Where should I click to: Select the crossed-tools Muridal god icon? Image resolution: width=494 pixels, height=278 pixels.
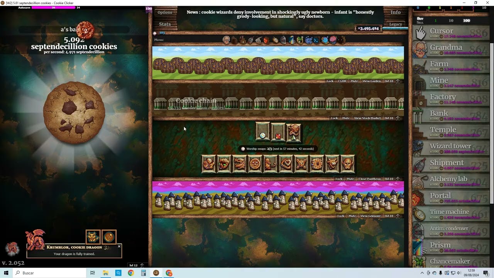pos(301,164)
